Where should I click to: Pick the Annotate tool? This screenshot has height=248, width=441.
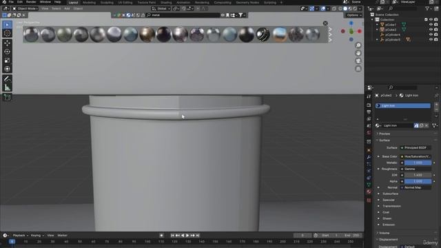point(7,79)
